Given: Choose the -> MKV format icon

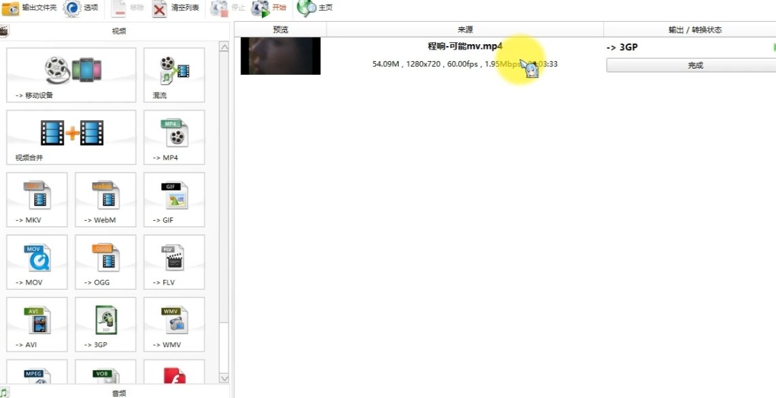Looking at the screenshot, I should (37, 199).
